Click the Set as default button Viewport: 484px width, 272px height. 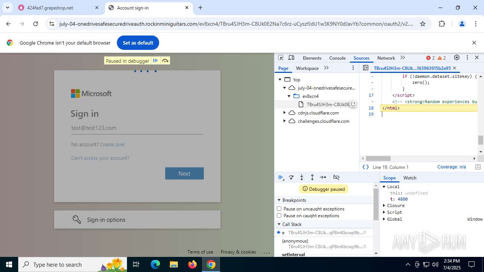tap(138, 43)
